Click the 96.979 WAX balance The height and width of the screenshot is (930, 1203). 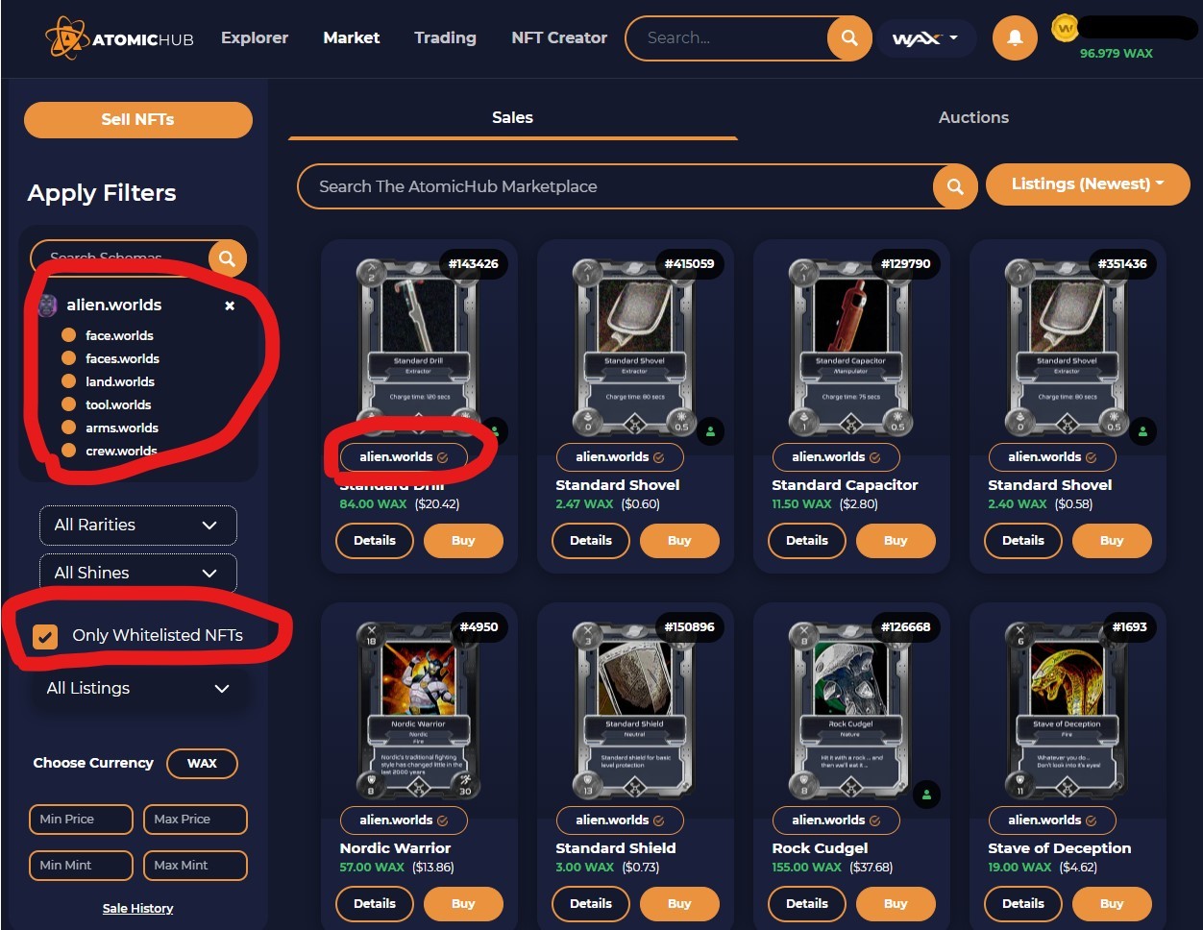pos(1116,53)
